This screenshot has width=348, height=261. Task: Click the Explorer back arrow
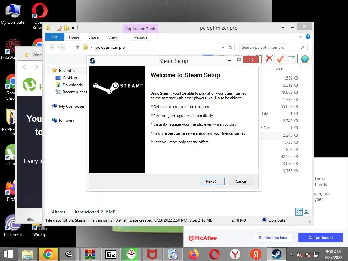52,47
